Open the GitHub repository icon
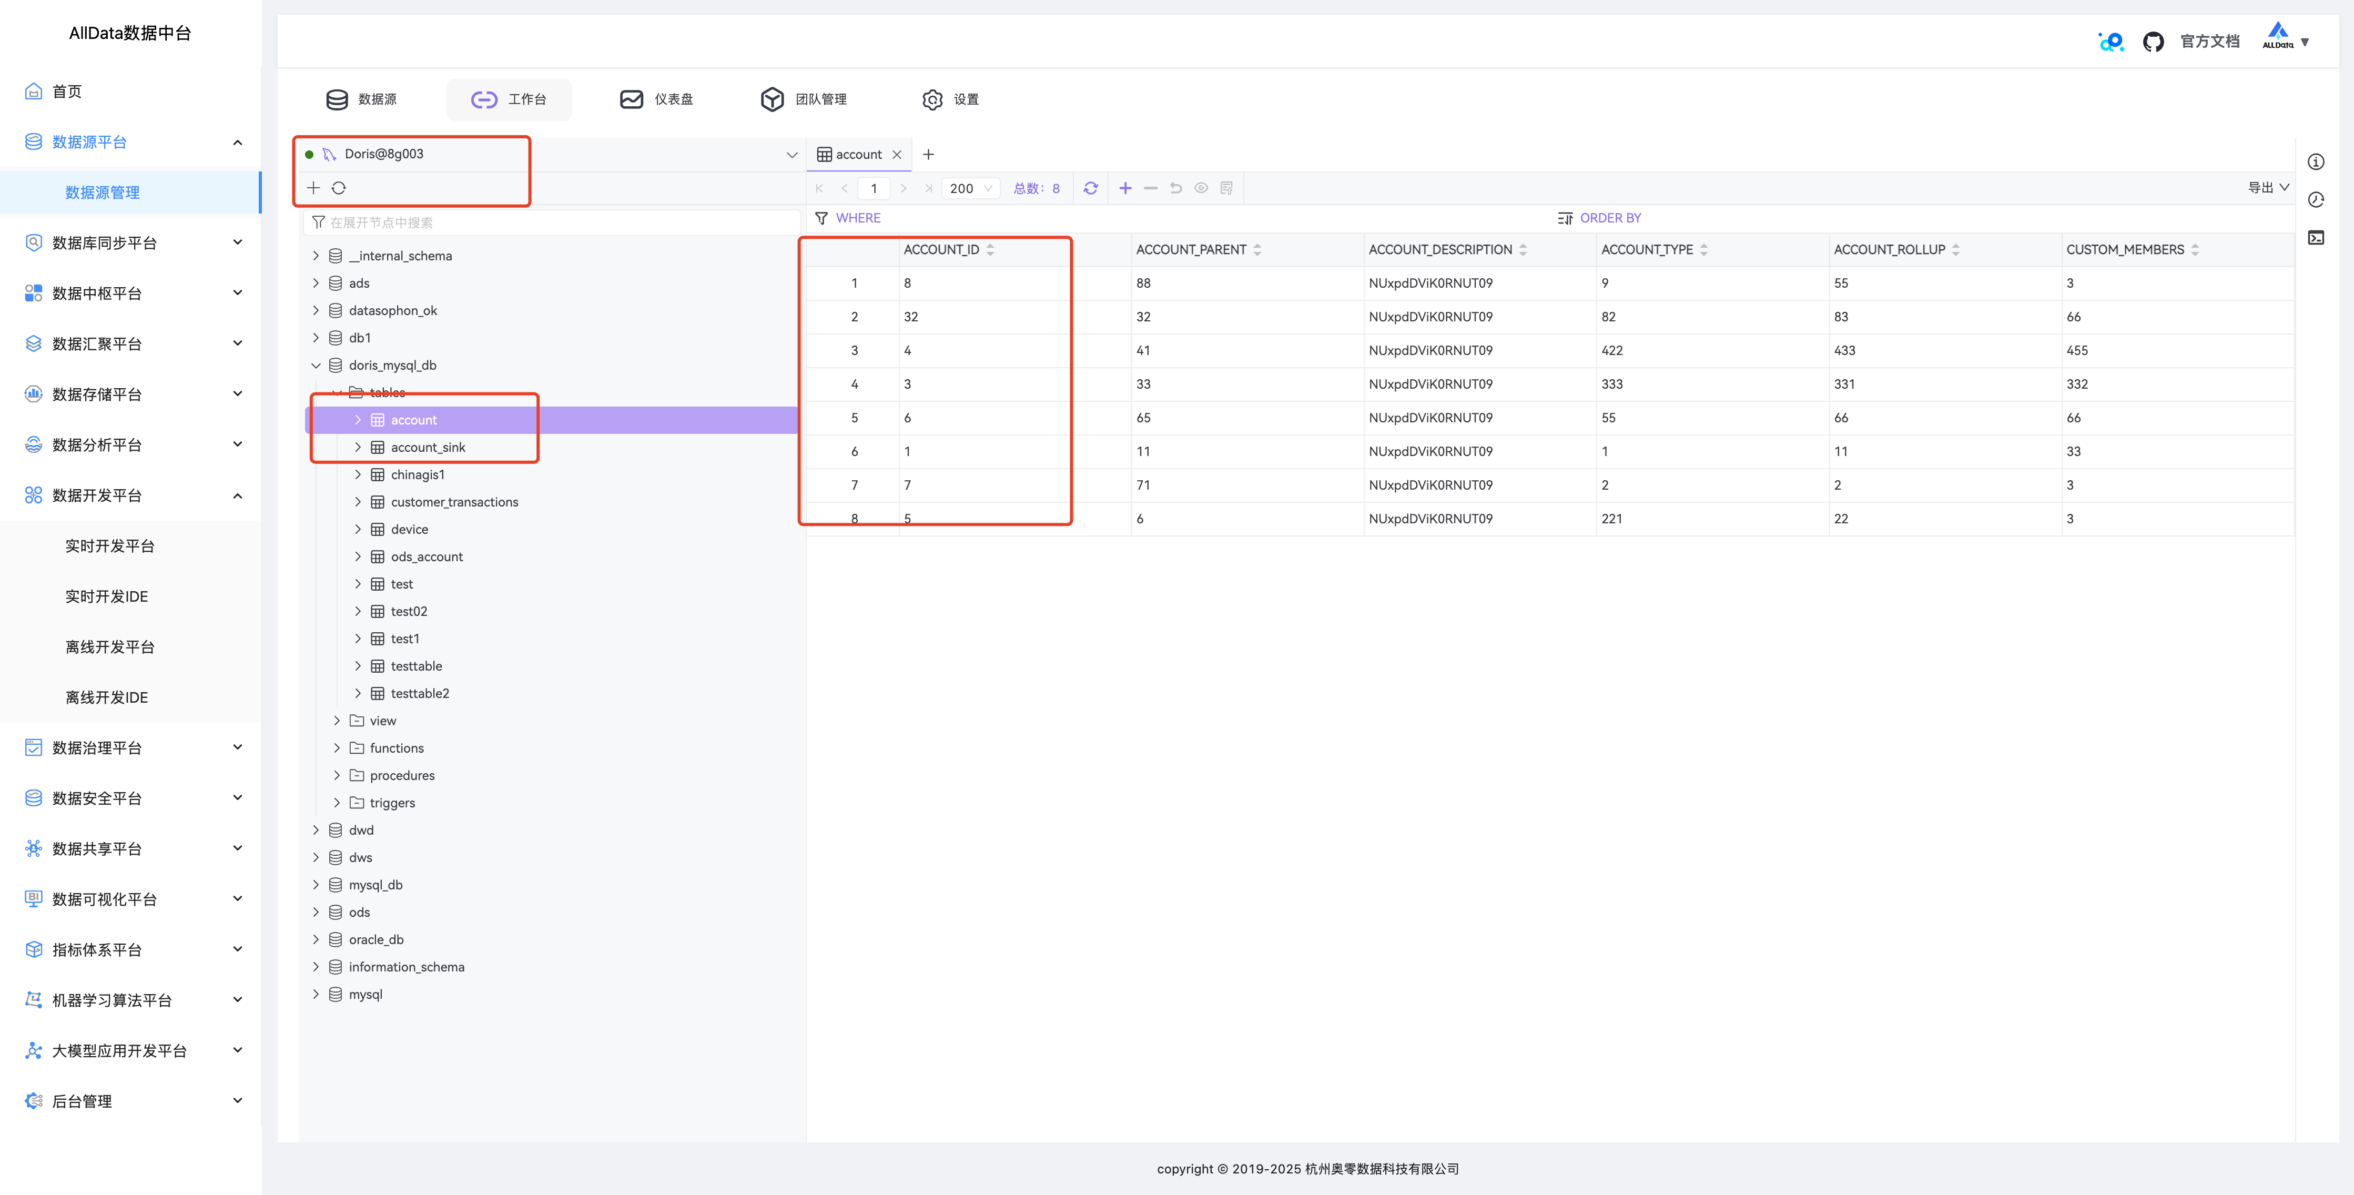Image resolution: width=2354 pixels, height=1195 pixels. coord(2153,42)
